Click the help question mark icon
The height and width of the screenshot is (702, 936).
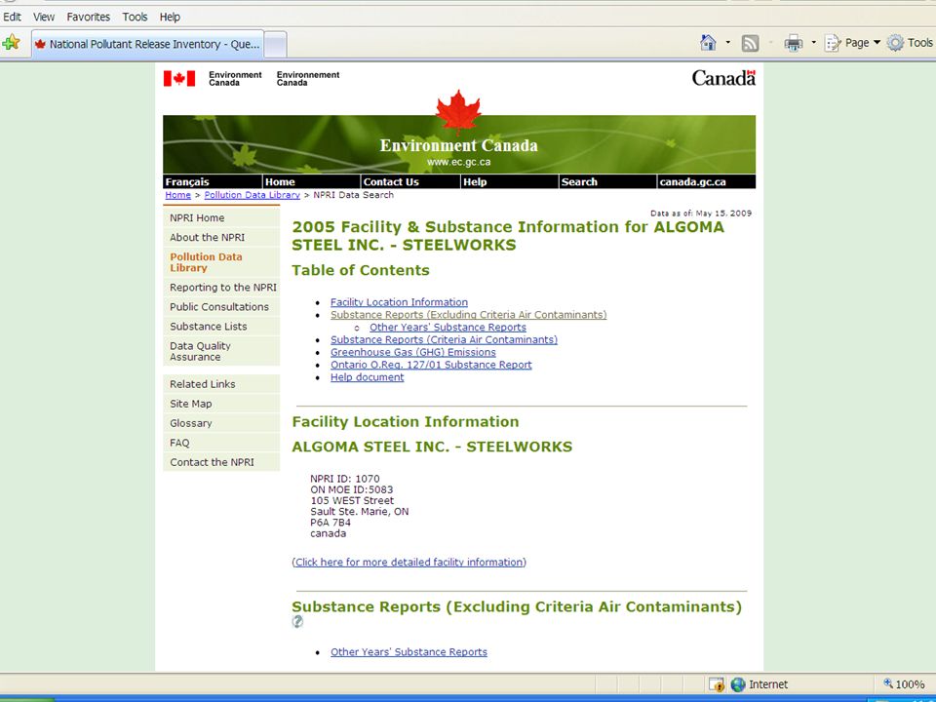pos(297,621)
